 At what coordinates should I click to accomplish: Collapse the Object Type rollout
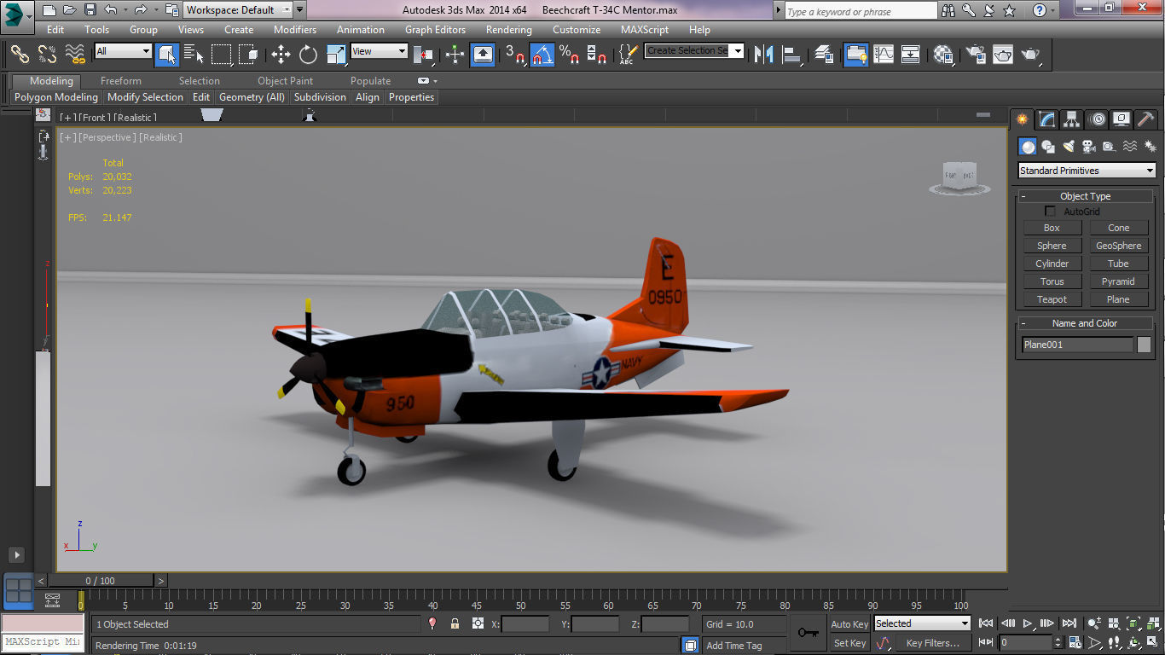1085,196
